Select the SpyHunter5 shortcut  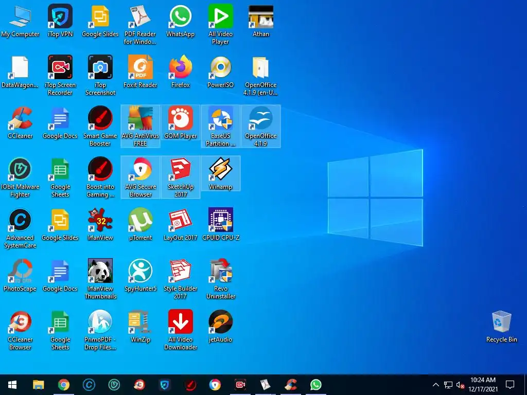[140, 276]
